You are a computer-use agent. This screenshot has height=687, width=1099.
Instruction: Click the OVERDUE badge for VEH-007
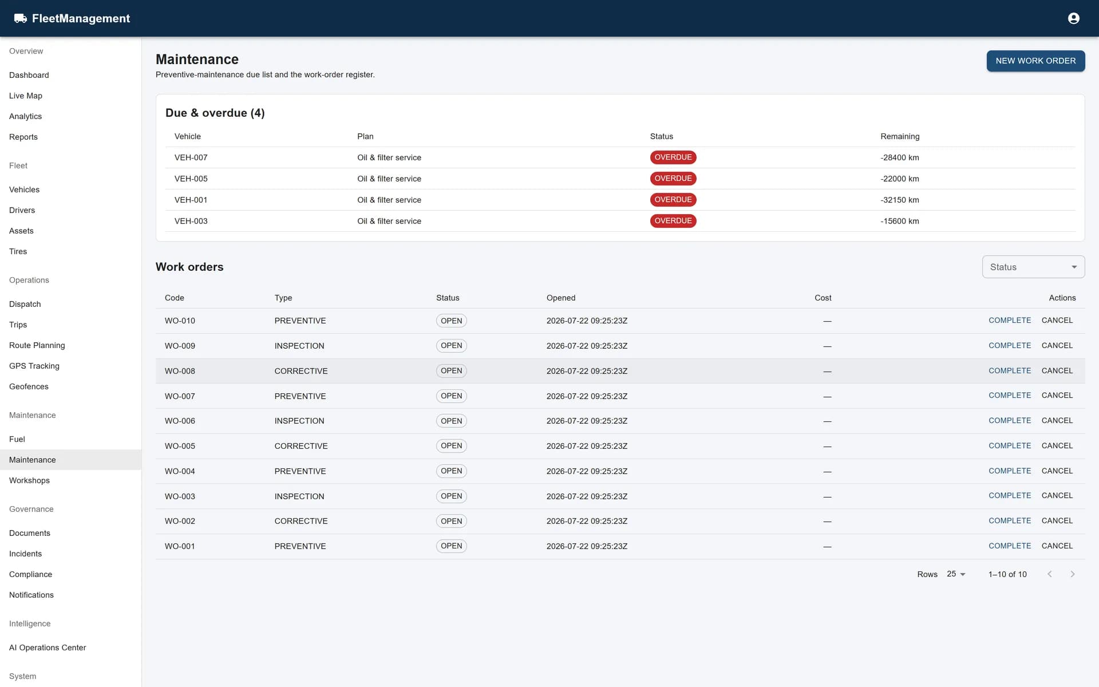[673, 157]
